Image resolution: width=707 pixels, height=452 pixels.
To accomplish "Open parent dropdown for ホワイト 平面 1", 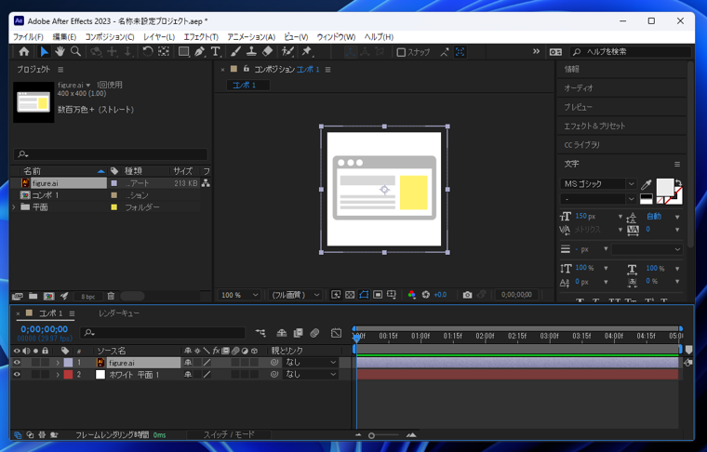I will (x=310, y=375).
